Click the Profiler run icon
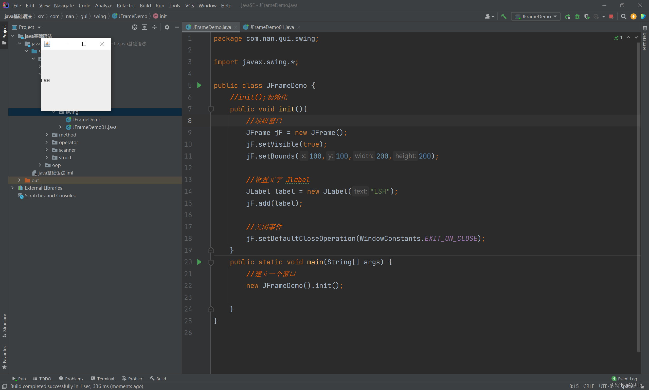Image resolution: width=649 pixels, height=390 pixels. (596, 16)
